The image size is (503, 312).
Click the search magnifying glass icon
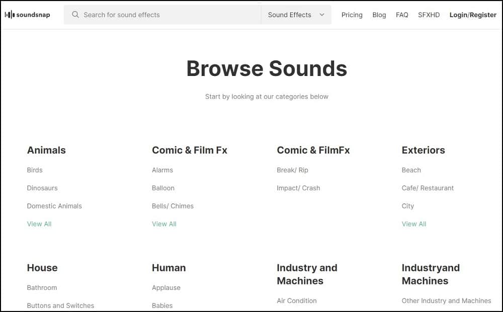click(74, 15)
